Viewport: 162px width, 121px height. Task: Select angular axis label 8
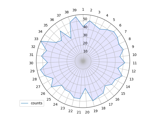(130, 39)
